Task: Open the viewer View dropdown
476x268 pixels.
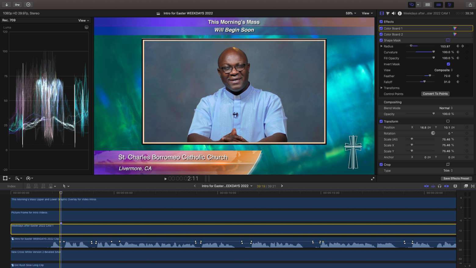Action: coord(367,13)
